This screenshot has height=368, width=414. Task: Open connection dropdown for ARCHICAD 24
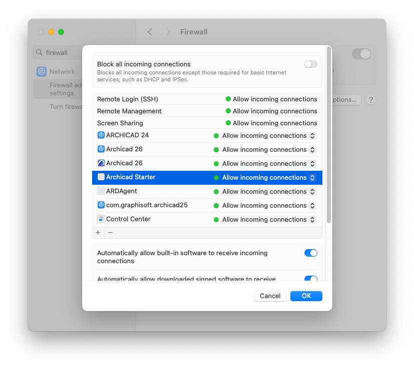coord(312,136)
